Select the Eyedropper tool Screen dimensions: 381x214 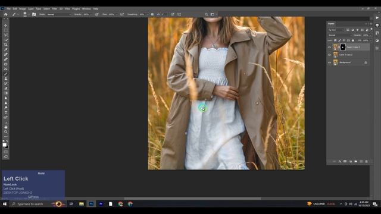pyautogui.click(x=5, y=50)
